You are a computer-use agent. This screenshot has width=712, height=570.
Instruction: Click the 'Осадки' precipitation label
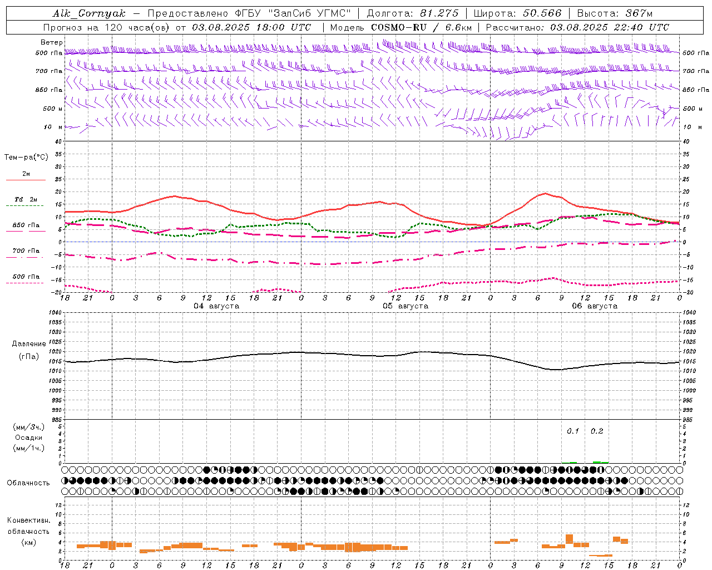point(29,438)
